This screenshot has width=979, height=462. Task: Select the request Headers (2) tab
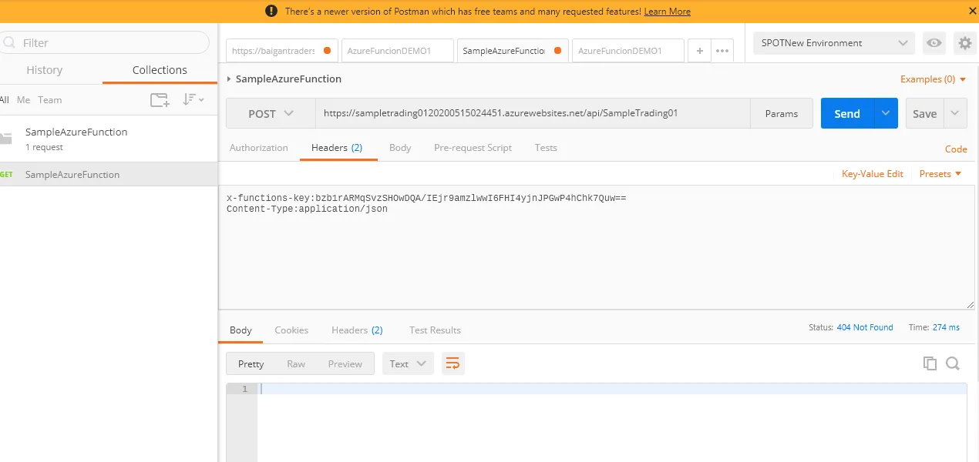click(337, 148)
